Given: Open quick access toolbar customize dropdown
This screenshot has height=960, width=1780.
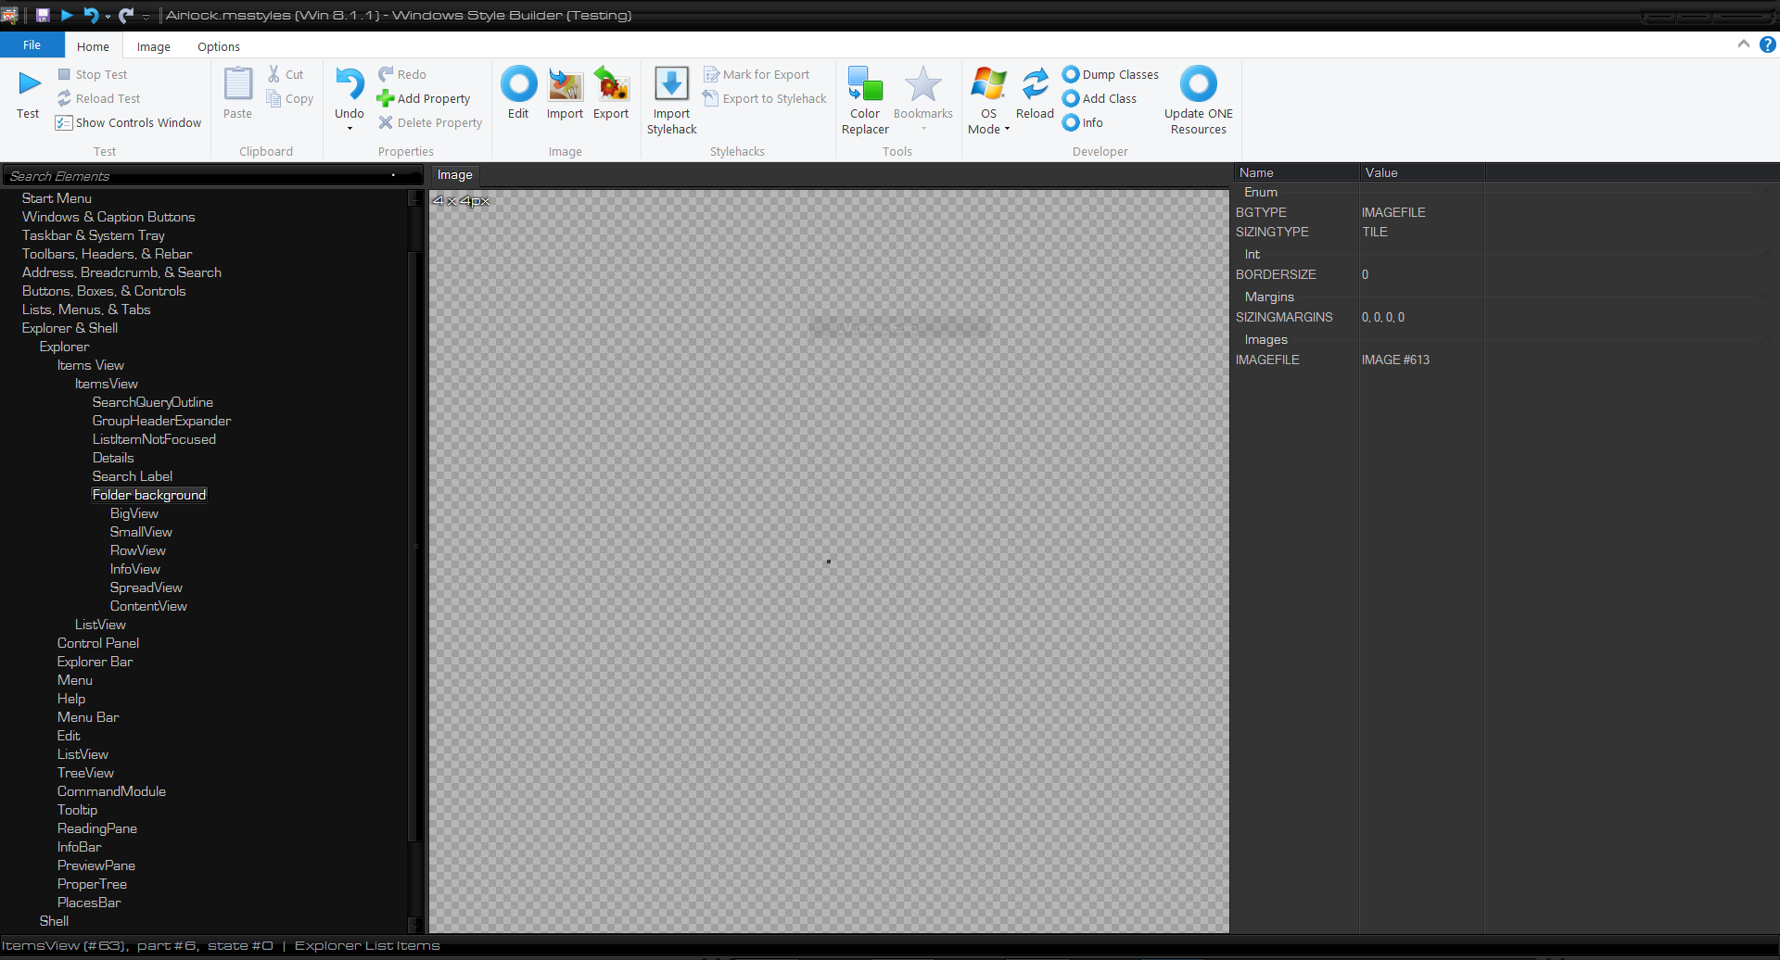Looking at the screenshot, I should pos(146,16).
